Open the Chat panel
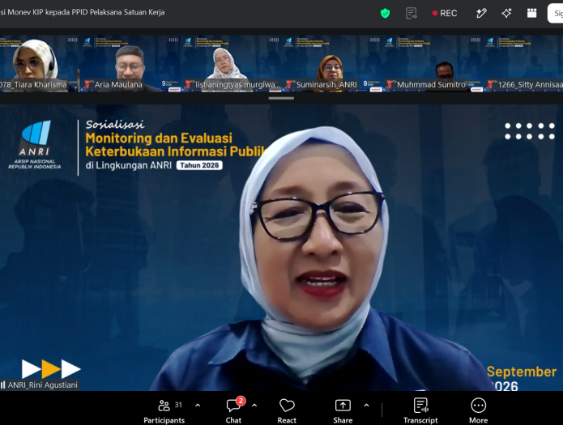The image size is (563, 425). pos(233,410)
